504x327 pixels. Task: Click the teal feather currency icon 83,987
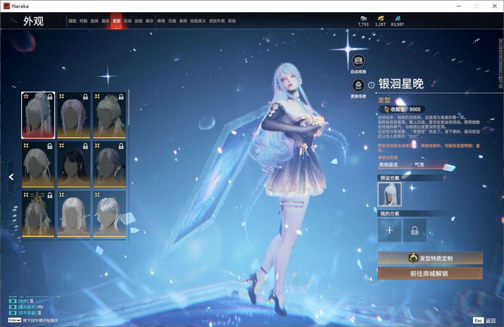pos(398,19)
